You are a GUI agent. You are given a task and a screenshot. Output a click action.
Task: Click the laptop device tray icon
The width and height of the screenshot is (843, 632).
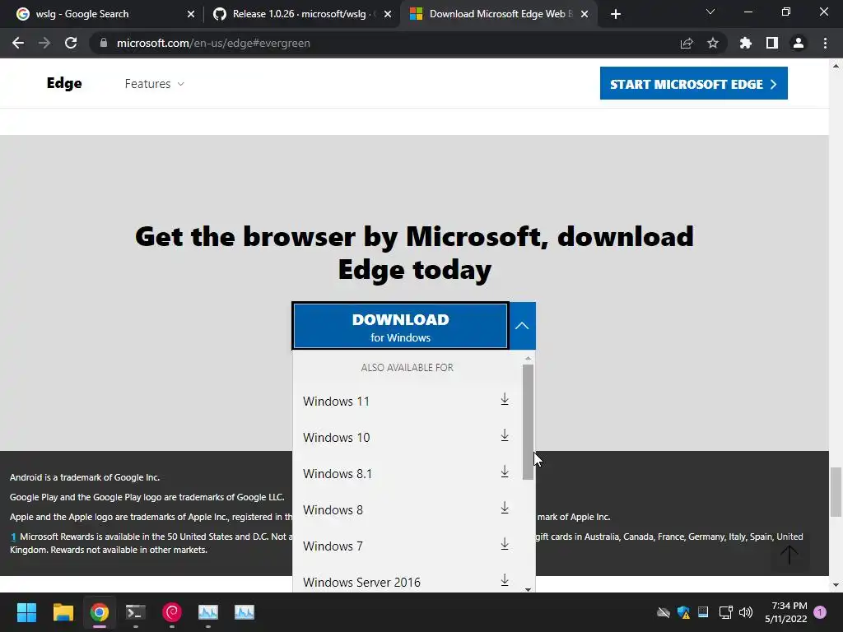(703, 612)
